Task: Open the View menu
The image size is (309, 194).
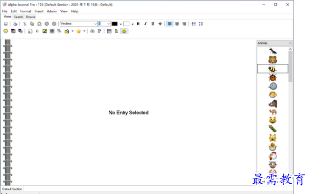Action: 64,11
